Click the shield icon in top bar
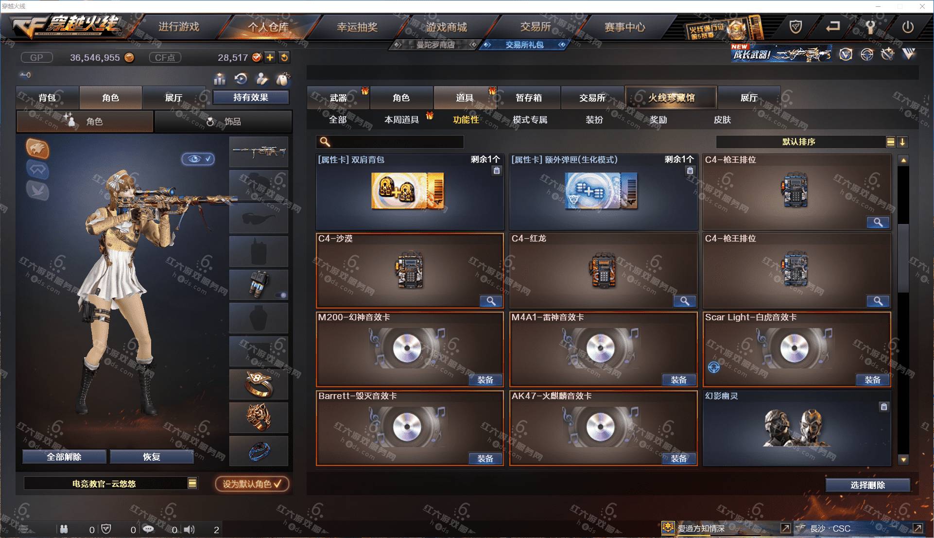The height and width of the screenshot is (538, 934). tap(796, 27)
